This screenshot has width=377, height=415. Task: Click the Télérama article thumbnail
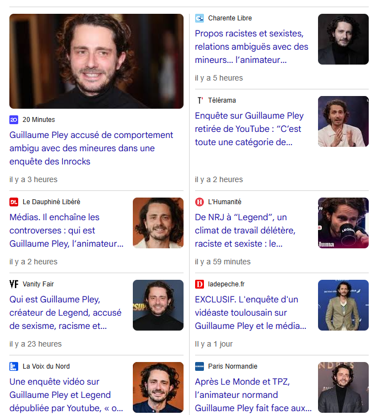pos(343,121)
